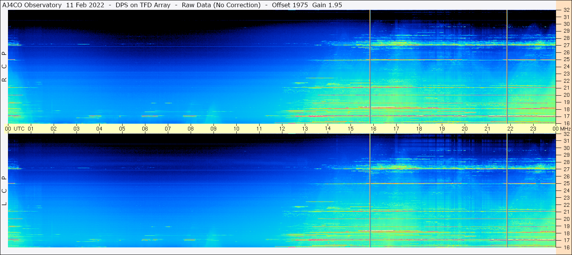This screenshot has height=255, width=572.
Task: Click hour label 04 on time axis
Action: click(x=99, y=129)
